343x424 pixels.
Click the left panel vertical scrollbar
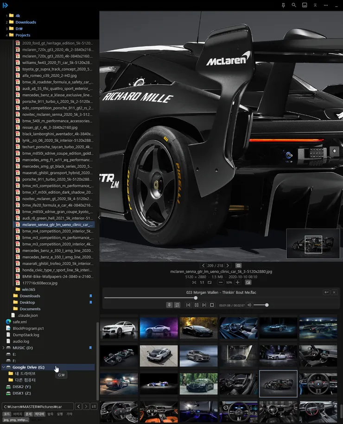pos(97,361)
